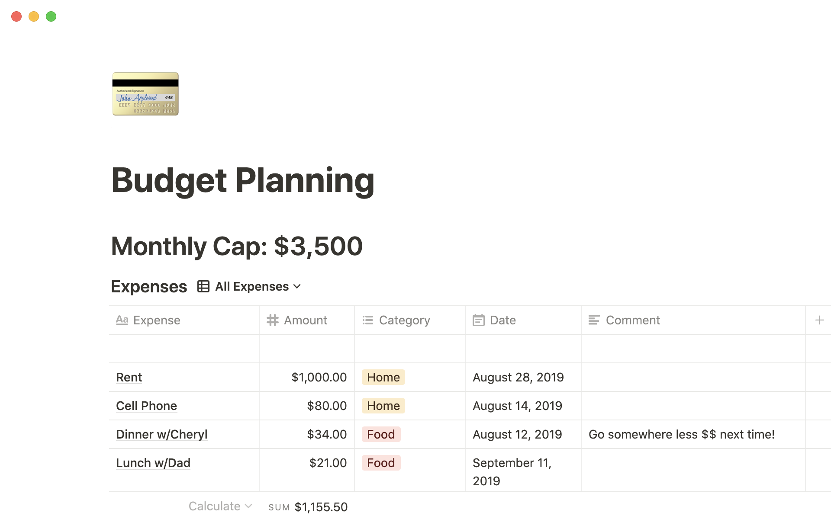831x519 pixels.
Task: Click the Date calendar icon
Action: 479,320
